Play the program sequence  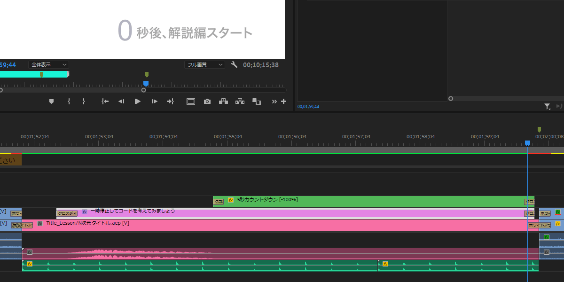coord(138,101)
